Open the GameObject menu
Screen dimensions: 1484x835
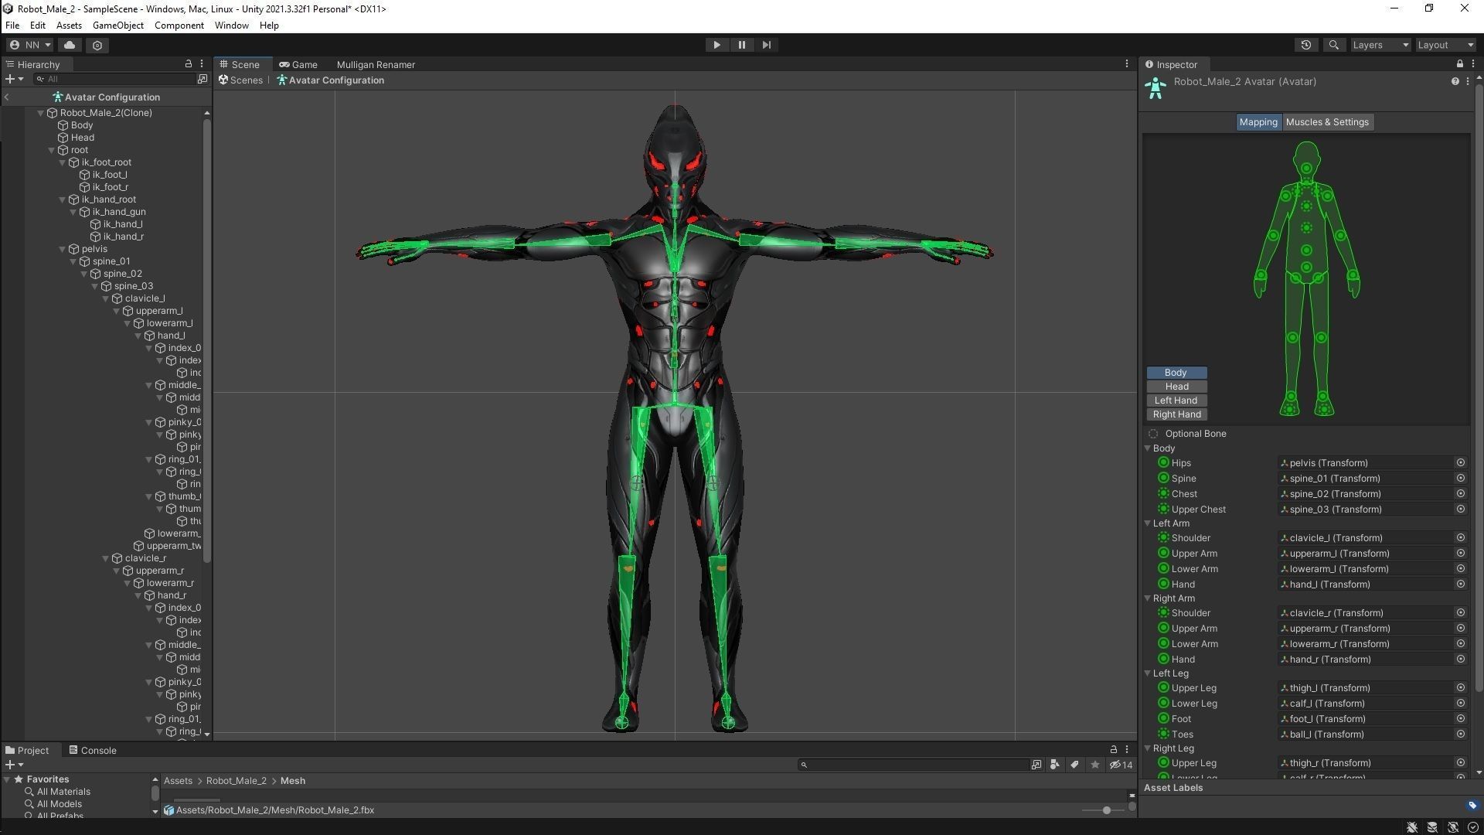[118, 26]
